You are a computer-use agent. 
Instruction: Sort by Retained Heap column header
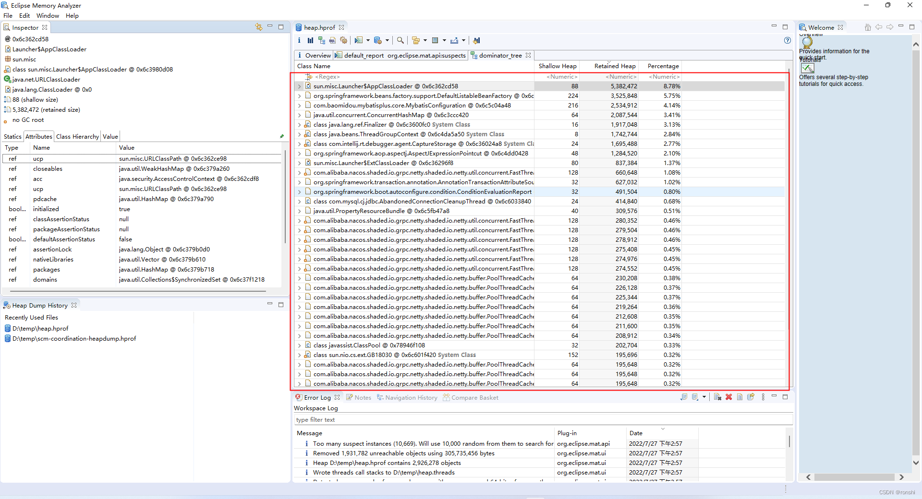[x=610, y=66]
